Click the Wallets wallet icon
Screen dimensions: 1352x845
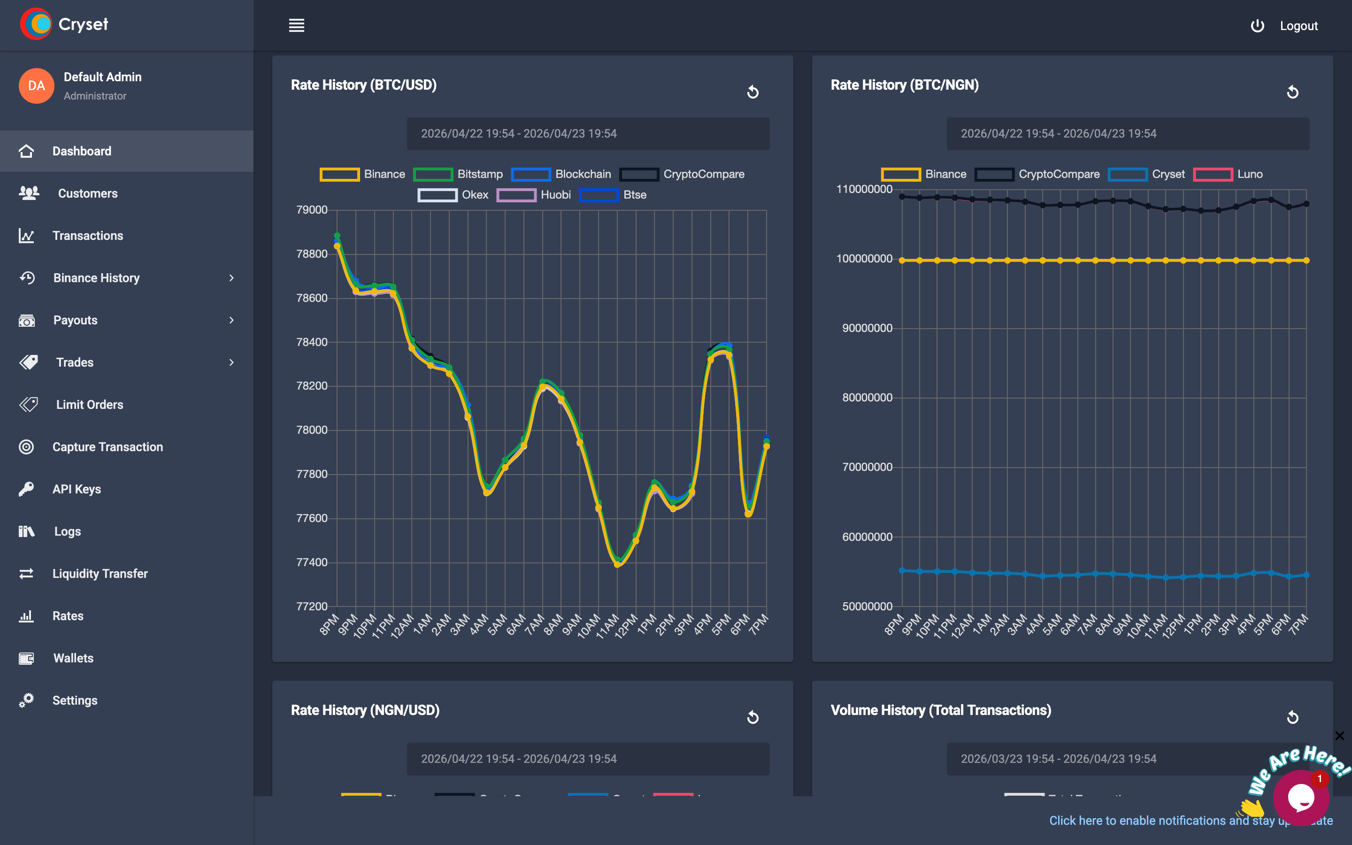[27, 658]
